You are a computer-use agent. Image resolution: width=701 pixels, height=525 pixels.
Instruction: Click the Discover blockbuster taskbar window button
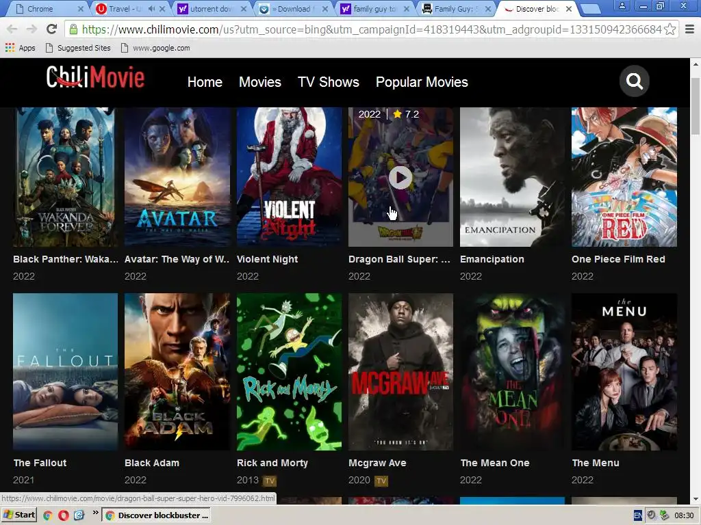(x=157, y=515)
